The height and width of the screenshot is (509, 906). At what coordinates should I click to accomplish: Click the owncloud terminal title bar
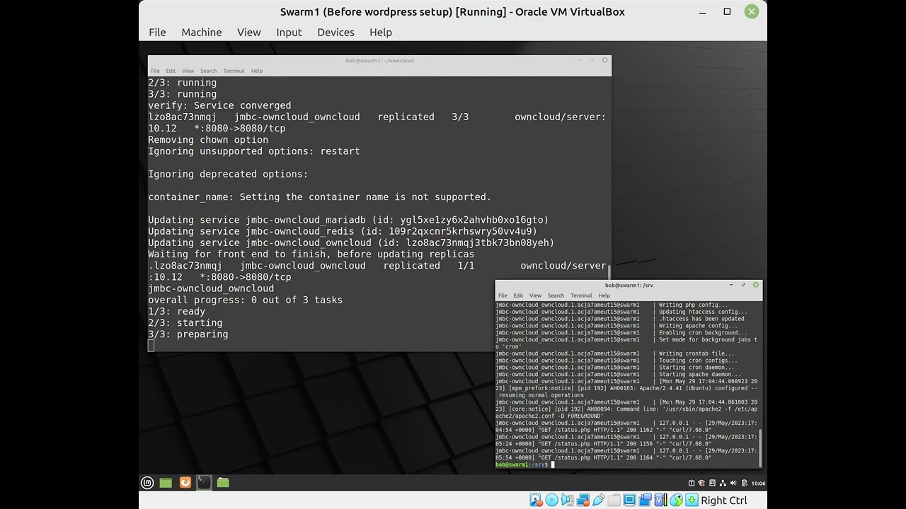pyautogui.click(x=379, y=60)
